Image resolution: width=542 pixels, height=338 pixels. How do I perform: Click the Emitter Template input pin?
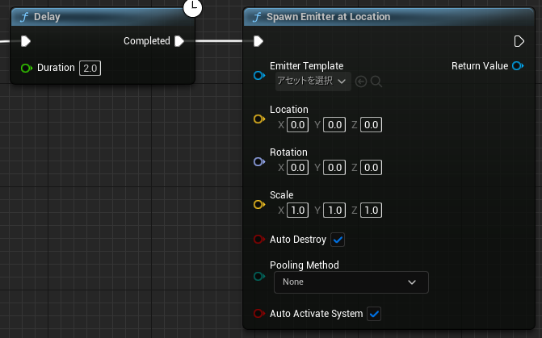click(x=259, y=75)
